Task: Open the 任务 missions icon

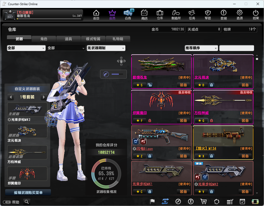Action: tap(192, 15)
